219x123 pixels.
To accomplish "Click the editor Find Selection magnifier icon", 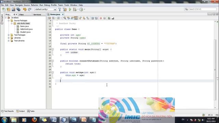I will tap(65, 18).
